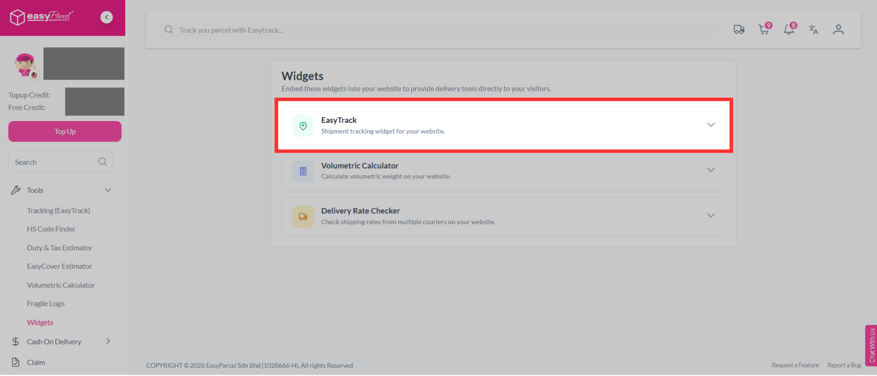This screenshot has height=376, width=877.
Task: Expand the Volumetric Calculator widget chevron
Action: click(711, 170)
